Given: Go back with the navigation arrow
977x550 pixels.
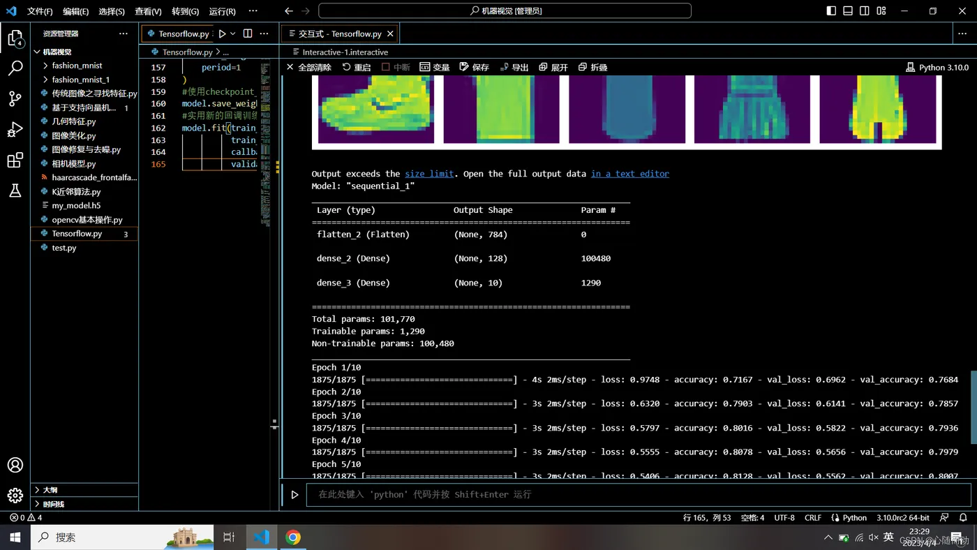Looking at the screenshot, I should [289, 10].
